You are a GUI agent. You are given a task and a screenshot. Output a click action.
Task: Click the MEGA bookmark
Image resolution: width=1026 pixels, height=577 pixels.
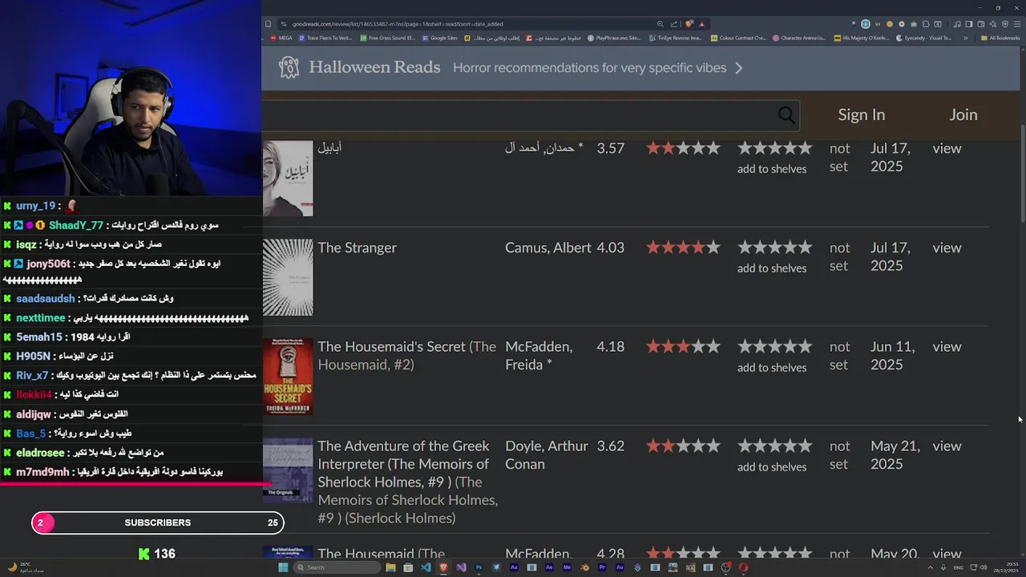click(282, 38)
